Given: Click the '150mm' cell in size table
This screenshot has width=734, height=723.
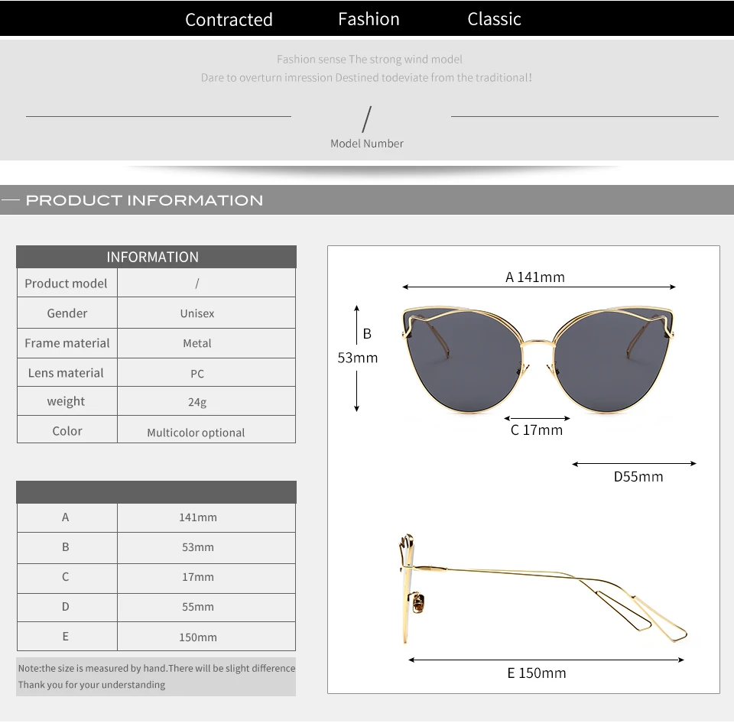Looking at the screenshot, I should (x=206, y=637).
